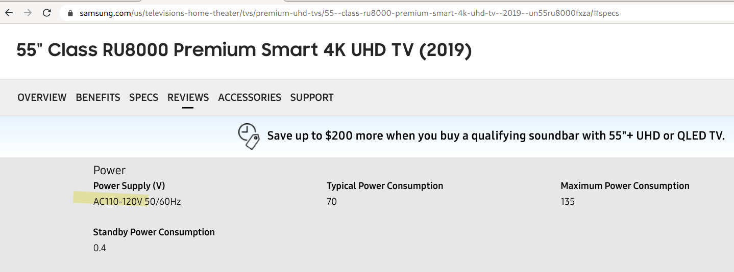This screenshot has width=734, height=272.
Task: Switch to the BENEFITS tab
Action: point(98,97)
